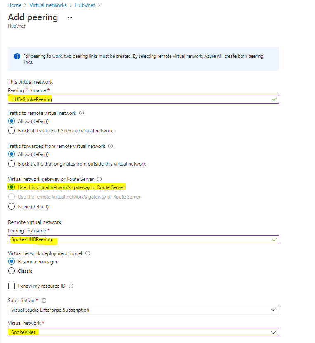The height and width of the screenshot is (343, 315).
Task: Open the Subscription dropdown
Action: pos(143,310)
